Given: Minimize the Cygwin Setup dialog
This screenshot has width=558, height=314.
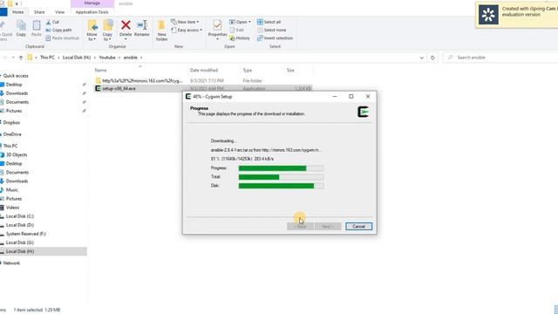Looking at the screenshot, I should 335,97.
